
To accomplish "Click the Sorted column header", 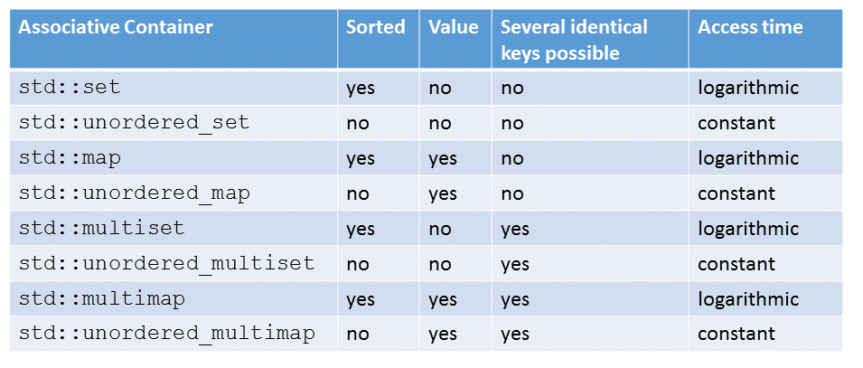I will [375, 27].
